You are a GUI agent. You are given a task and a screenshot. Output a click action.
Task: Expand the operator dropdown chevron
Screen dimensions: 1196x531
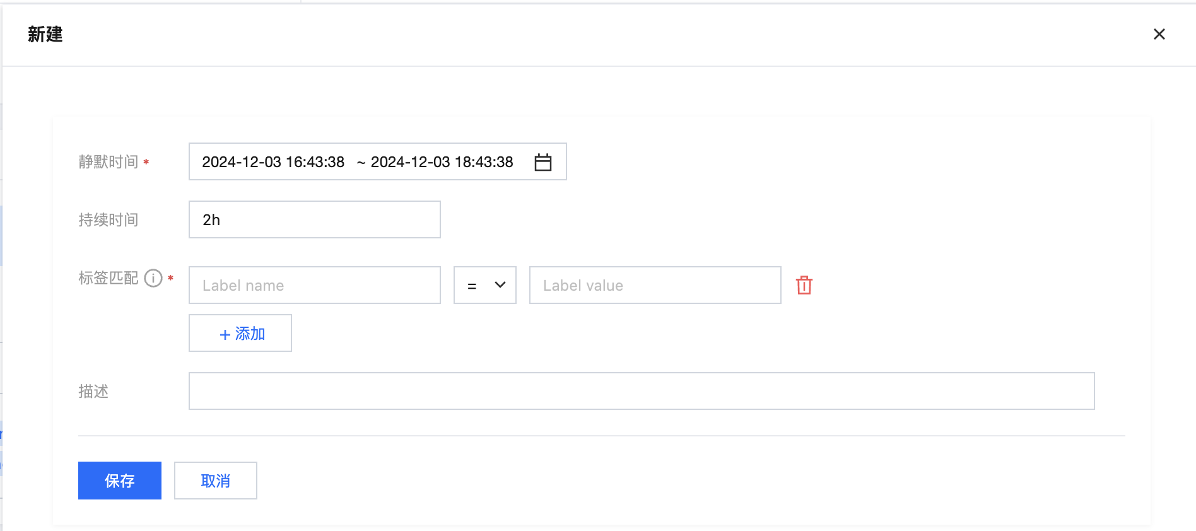pyautogui.click(x=500, y=285)
